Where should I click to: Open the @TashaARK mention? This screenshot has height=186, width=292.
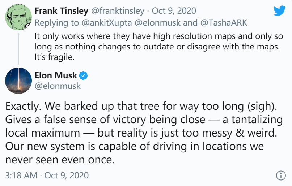[x=224, y=23]
